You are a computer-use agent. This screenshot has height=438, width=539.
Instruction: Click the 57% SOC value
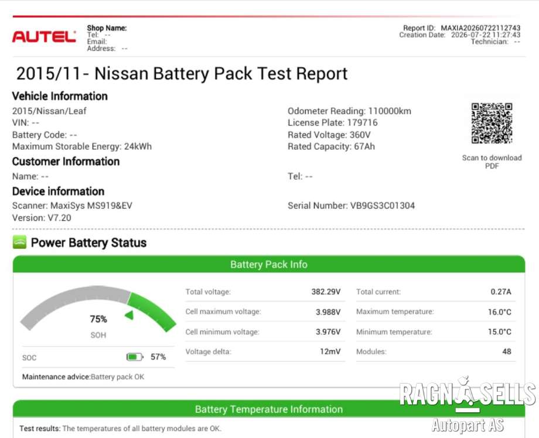tap(158, 357)
